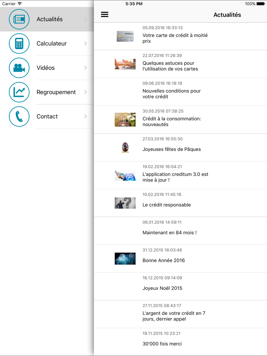Go to the Vidéos menu item
The image size is (267, 356).
47,68
